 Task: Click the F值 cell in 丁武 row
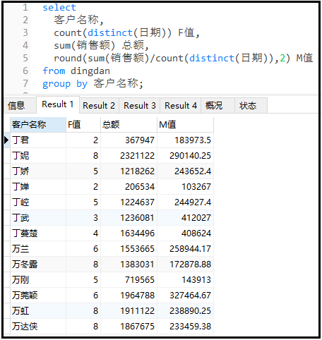pos(83,218)
